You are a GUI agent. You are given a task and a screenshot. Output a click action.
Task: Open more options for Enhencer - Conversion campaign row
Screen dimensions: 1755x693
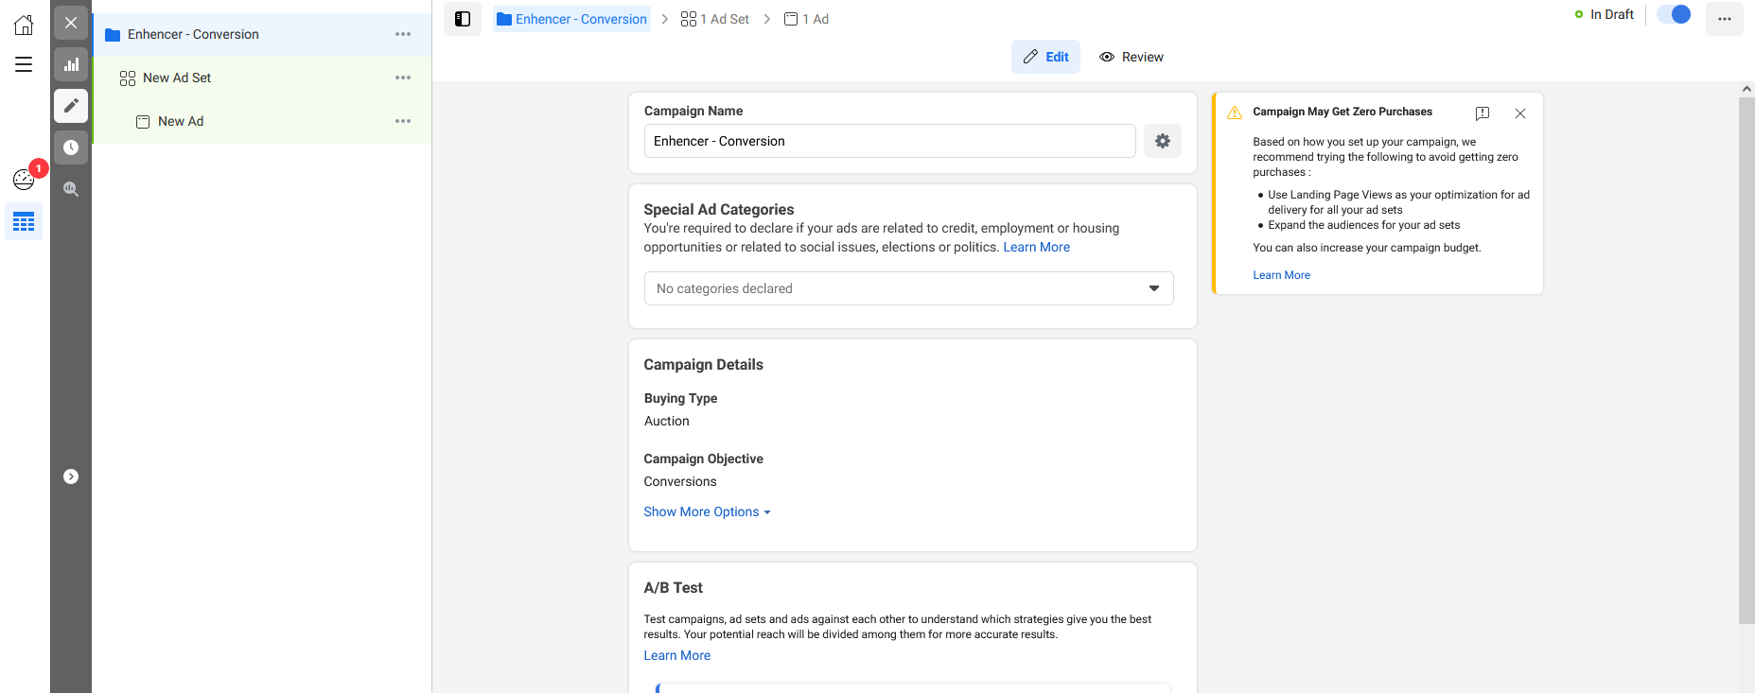point(403,34)
